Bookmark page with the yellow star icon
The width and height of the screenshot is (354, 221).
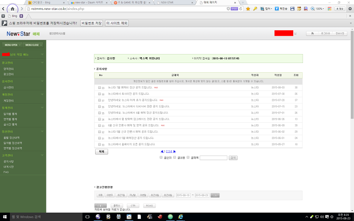[248, 9]
